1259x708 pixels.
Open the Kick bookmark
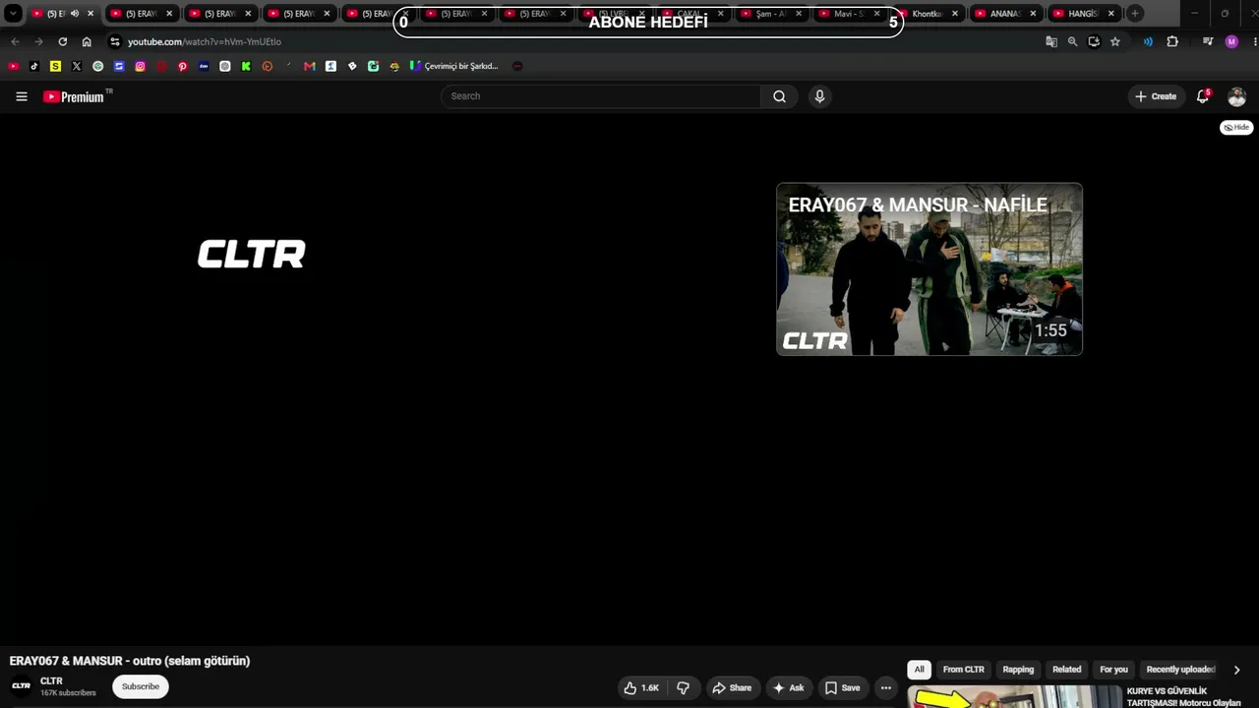pos(246,66)
